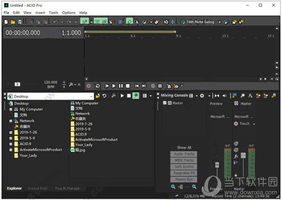282x200 pixels.
Task: Click the Redo arrow in the toolbar
Action: pyautogui.click(x=69, y=22)
